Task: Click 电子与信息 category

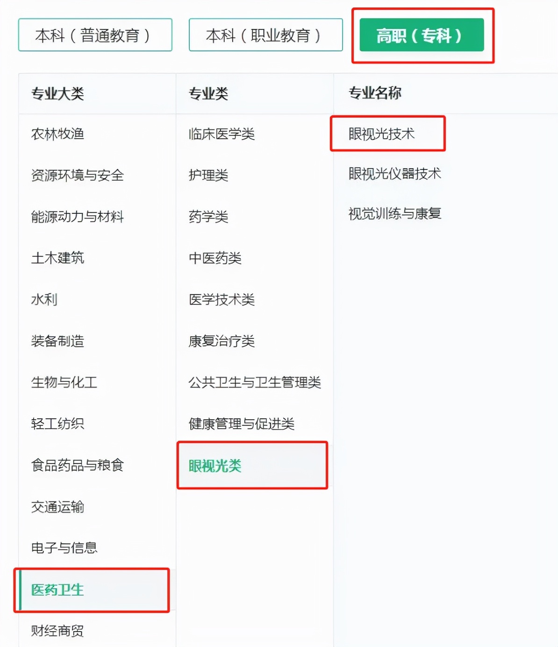Action: [x=64, y=548]
